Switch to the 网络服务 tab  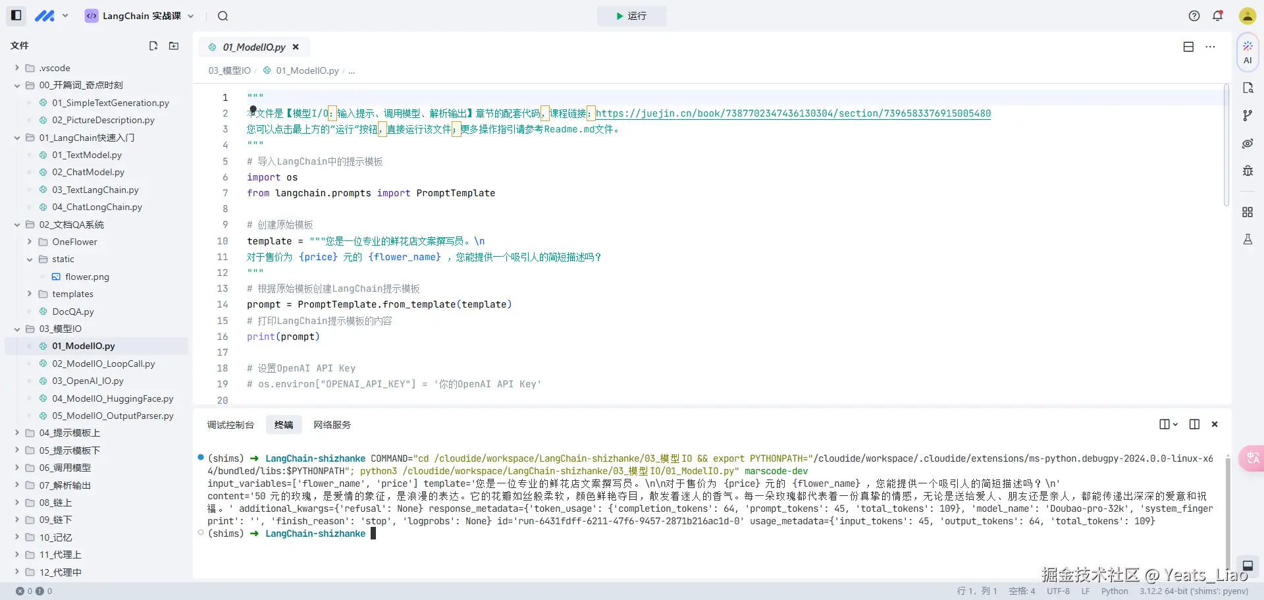tap(332, 425)
